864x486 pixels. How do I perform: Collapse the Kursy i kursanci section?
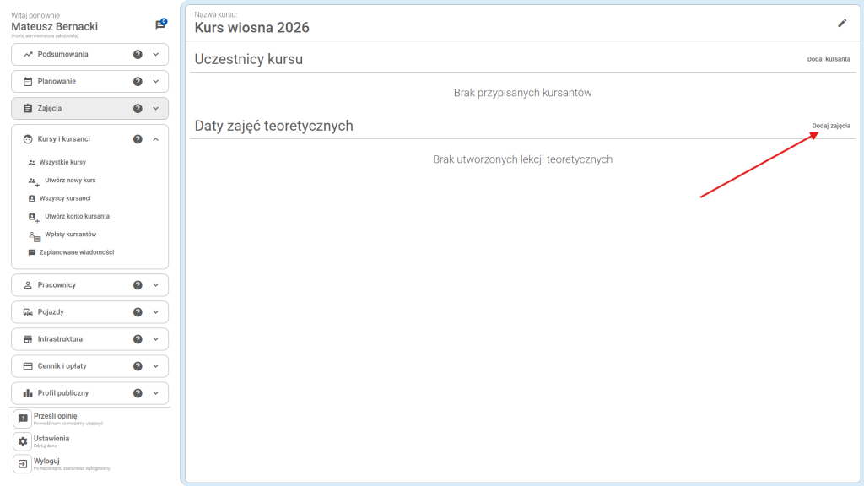(x=155, y=139)
